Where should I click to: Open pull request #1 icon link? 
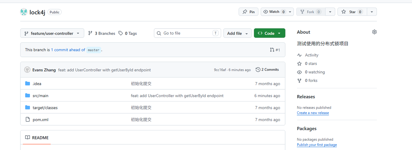pos(275,50)
